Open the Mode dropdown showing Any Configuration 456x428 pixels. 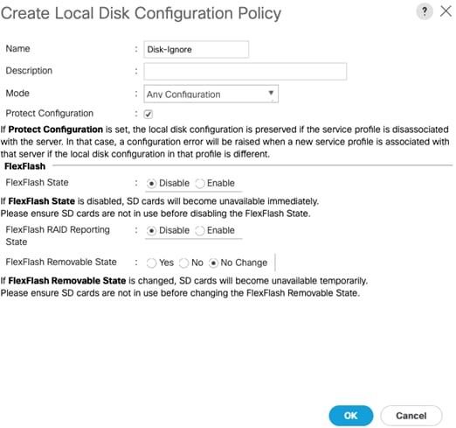[x=211, y=94]
